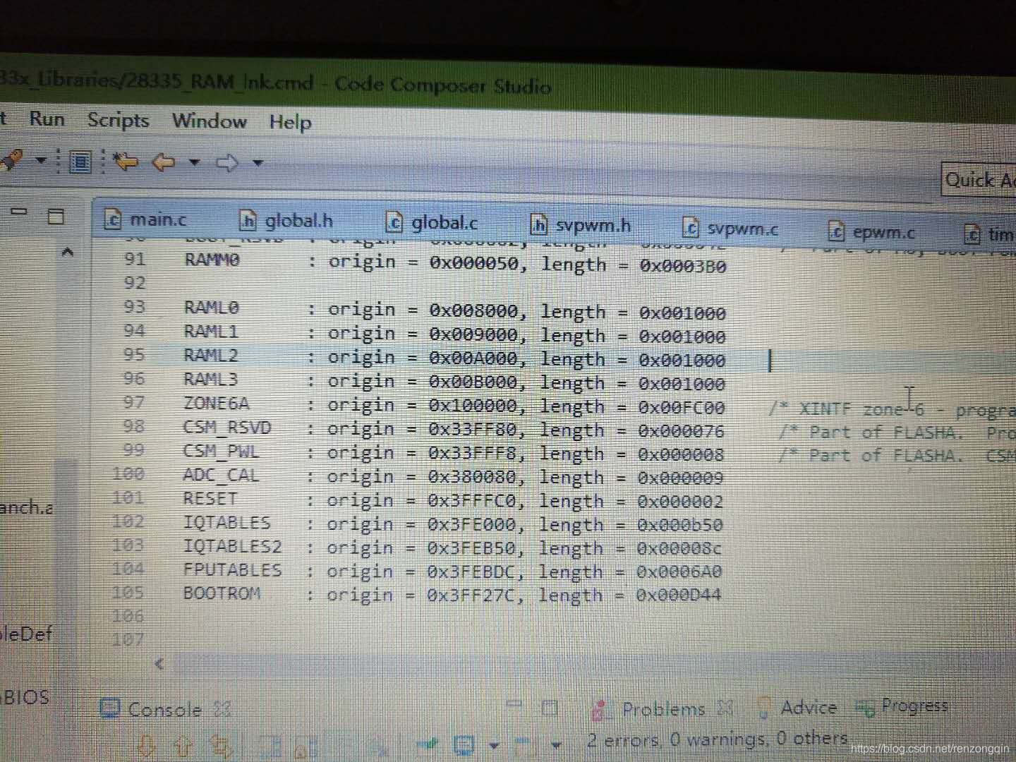The width and height of the screenshot is (1016, 762).
Task: Click the editor horizontal scrollbar left arrow
Action: 159,663
